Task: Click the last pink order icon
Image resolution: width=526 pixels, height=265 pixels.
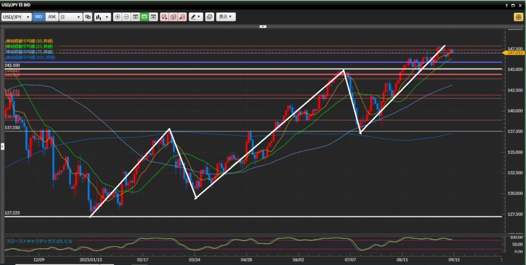Action: (x=182, y=17)
